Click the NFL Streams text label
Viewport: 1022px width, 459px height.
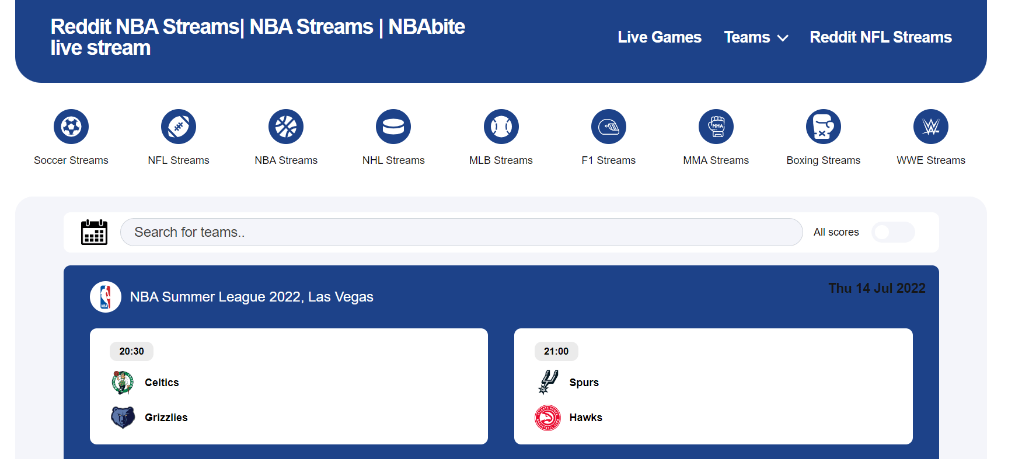click(x=179, y=160)
